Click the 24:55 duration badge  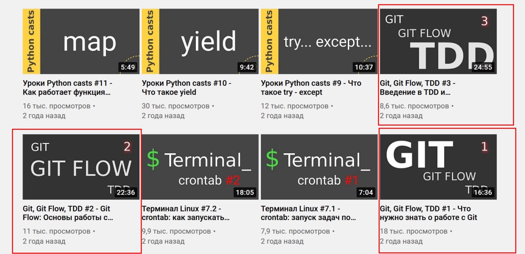[483, 67]
